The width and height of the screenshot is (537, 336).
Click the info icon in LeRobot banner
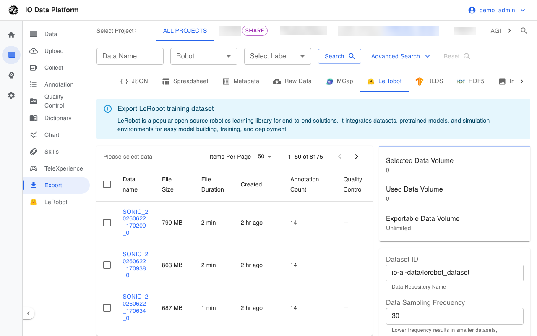point(108,109)
